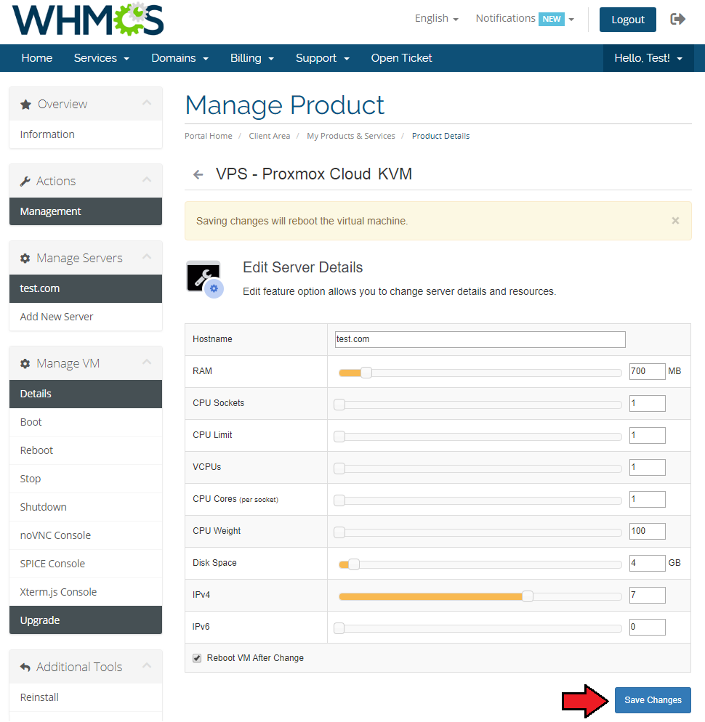The height and width of the screenshot is (722, 705).
Task: Expand the Services menu
Action: pyautogui.click(x=101, y=58)
